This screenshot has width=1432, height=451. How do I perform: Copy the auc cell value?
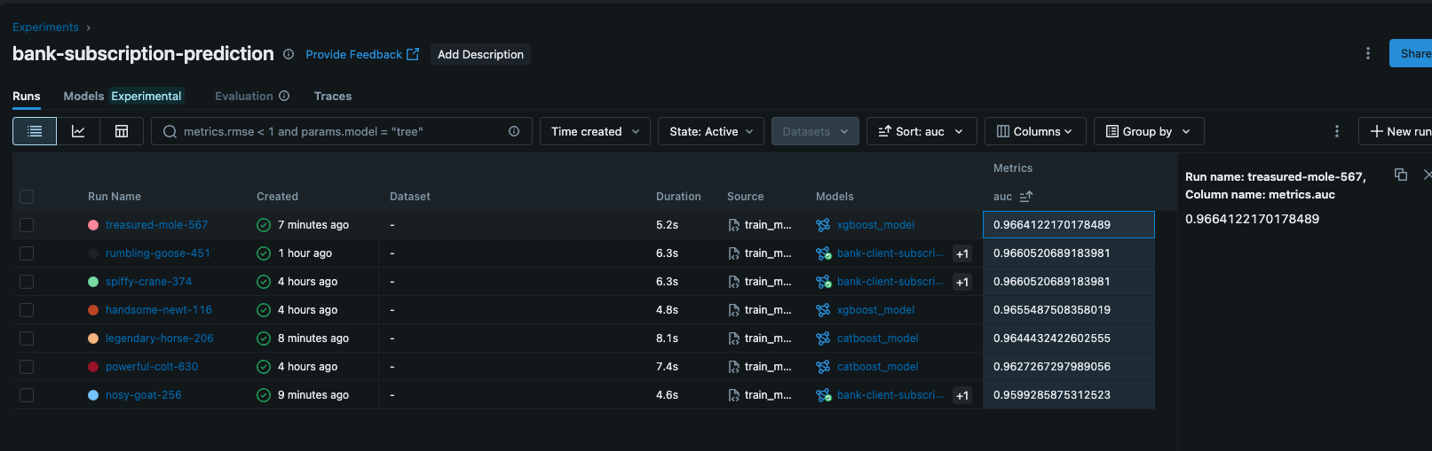pos(1400,175)
